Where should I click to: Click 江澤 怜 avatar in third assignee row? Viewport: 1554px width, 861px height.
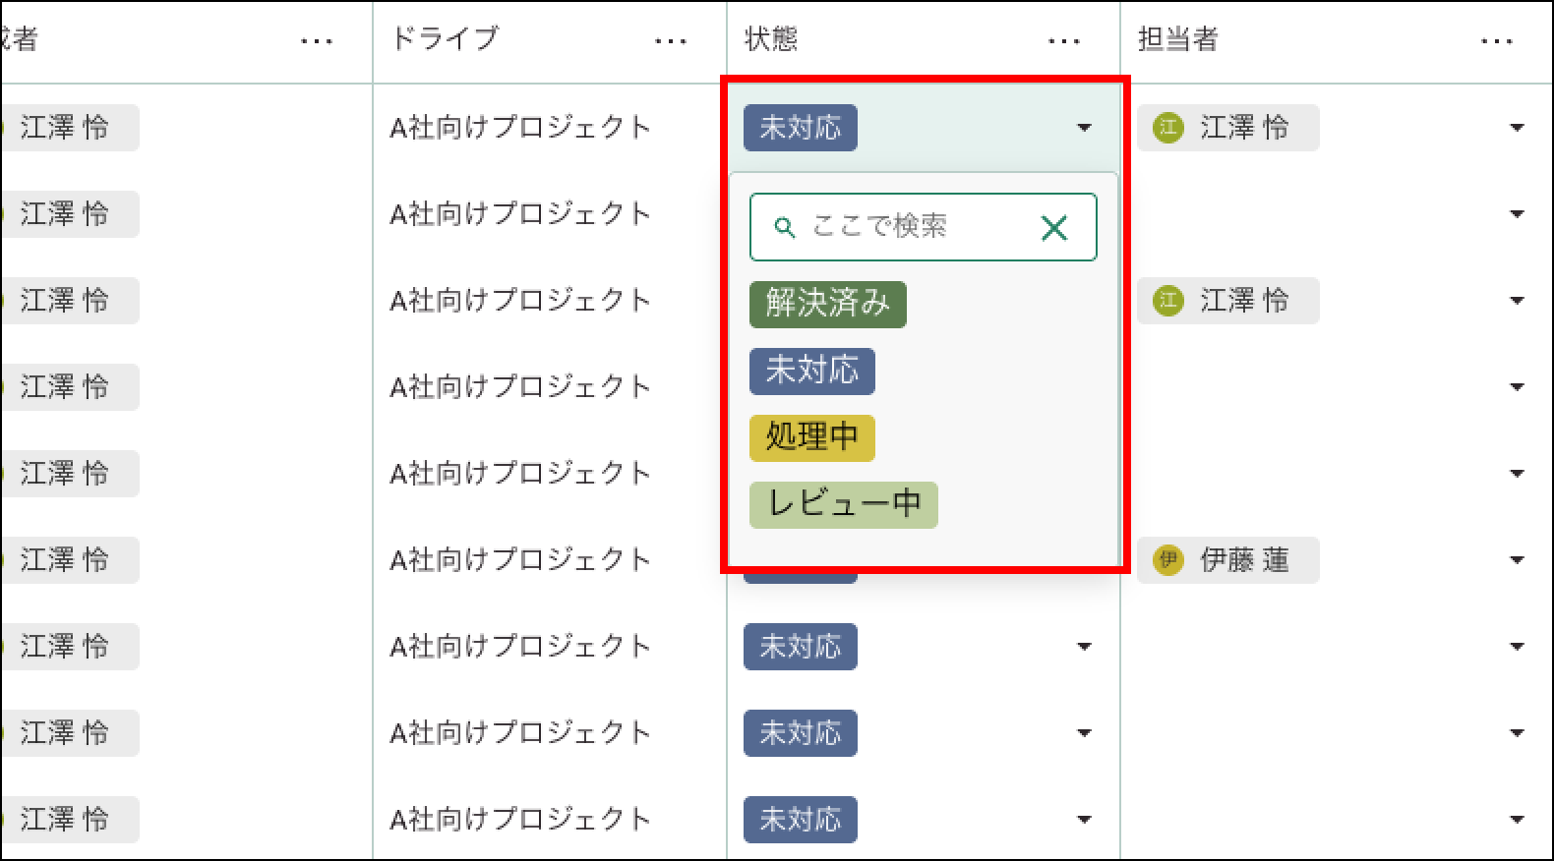click(1167, 301)
